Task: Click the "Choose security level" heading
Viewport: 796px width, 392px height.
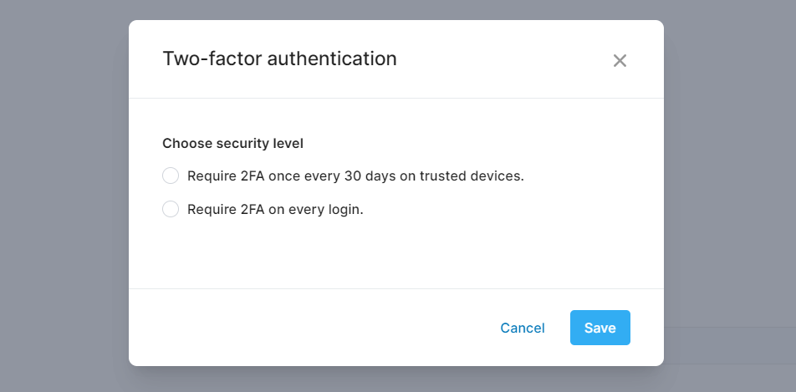Action: [x=232, y=143]
